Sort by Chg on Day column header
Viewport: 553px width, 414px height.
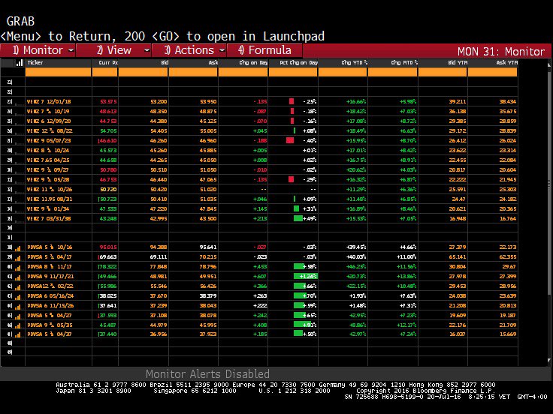point(253,63)
